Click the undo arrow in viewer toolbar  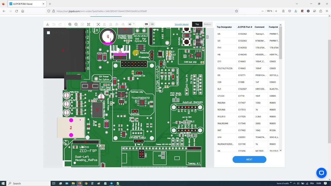click(x=54, y=24)
